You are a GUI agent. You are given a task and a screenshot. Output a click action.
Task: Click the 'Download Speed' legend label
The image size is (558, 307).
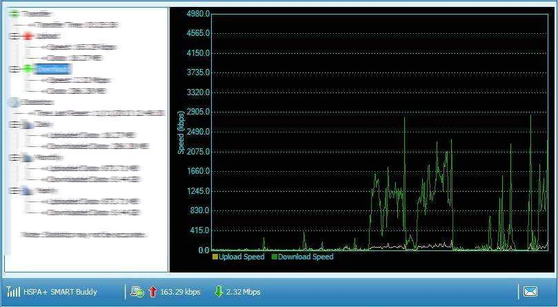coord(306,257)
